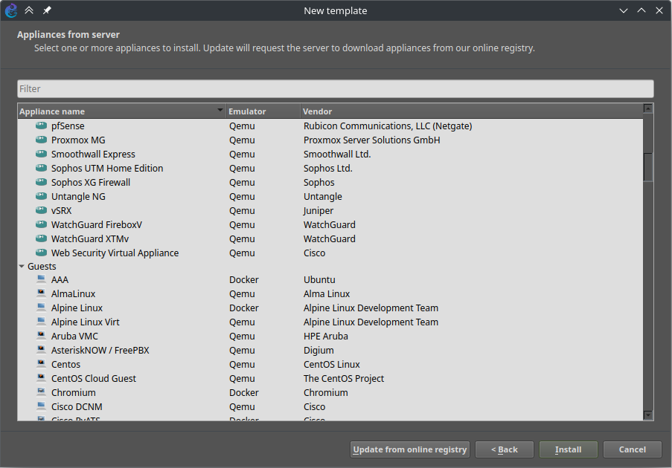This screenshot has height=468, width=672.
Task: Click vendor text 'Proxmox Server Solutions GmbH'
Action: click(x=371, y=140)
